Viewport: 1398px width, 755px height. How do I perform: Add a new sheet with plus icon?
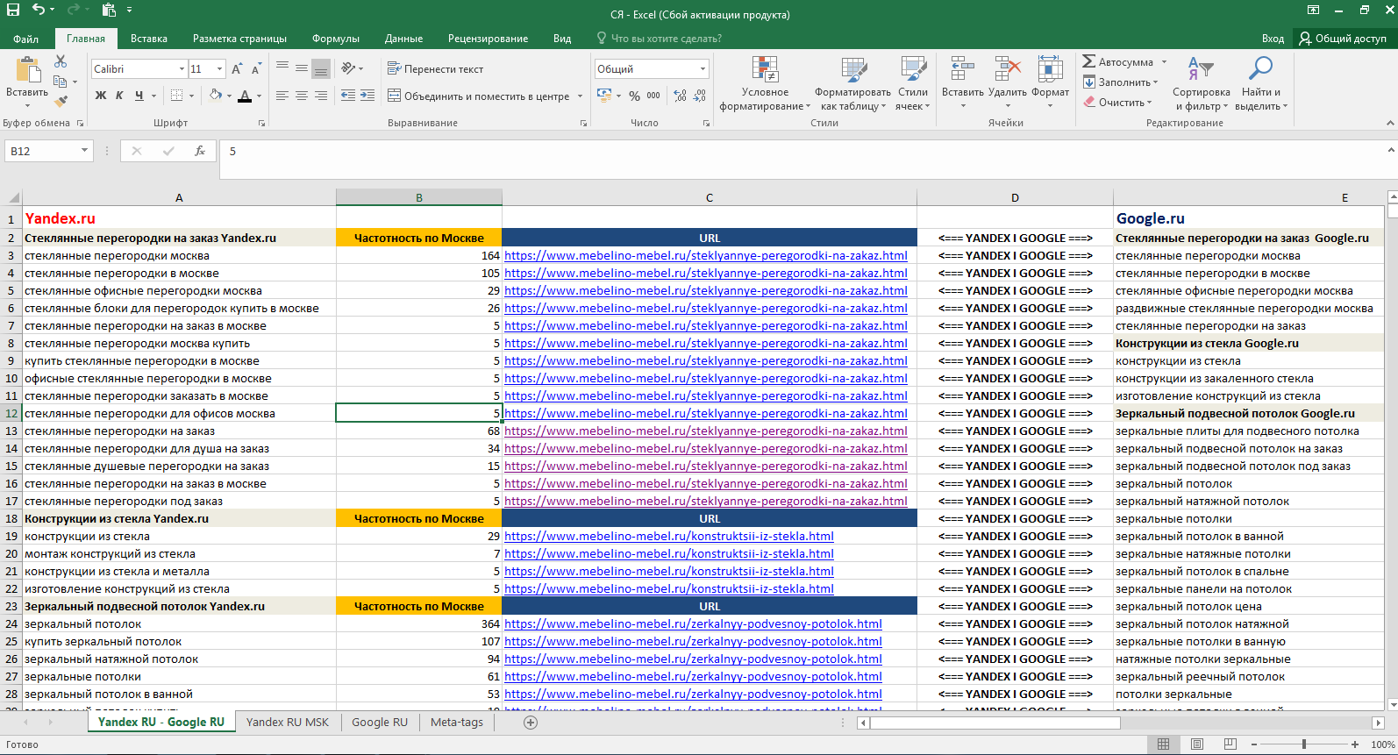pyautogui.click(x=531, y=723)
